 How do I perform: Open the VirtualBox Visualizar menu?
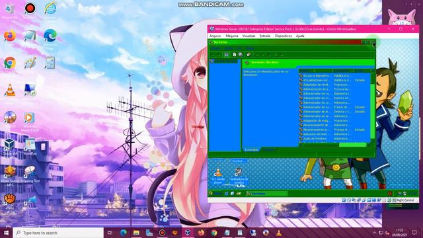click(249, 36)
